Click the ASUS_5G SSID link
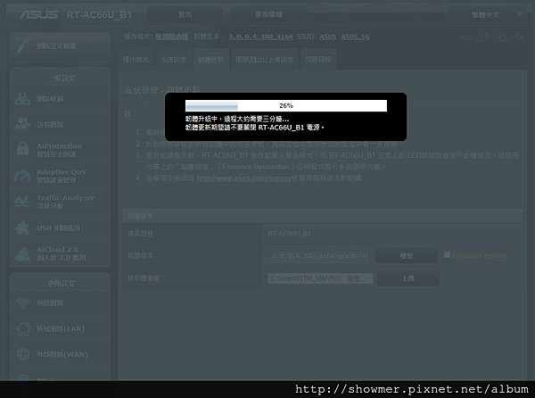535x398 pixels. point(355,37)
